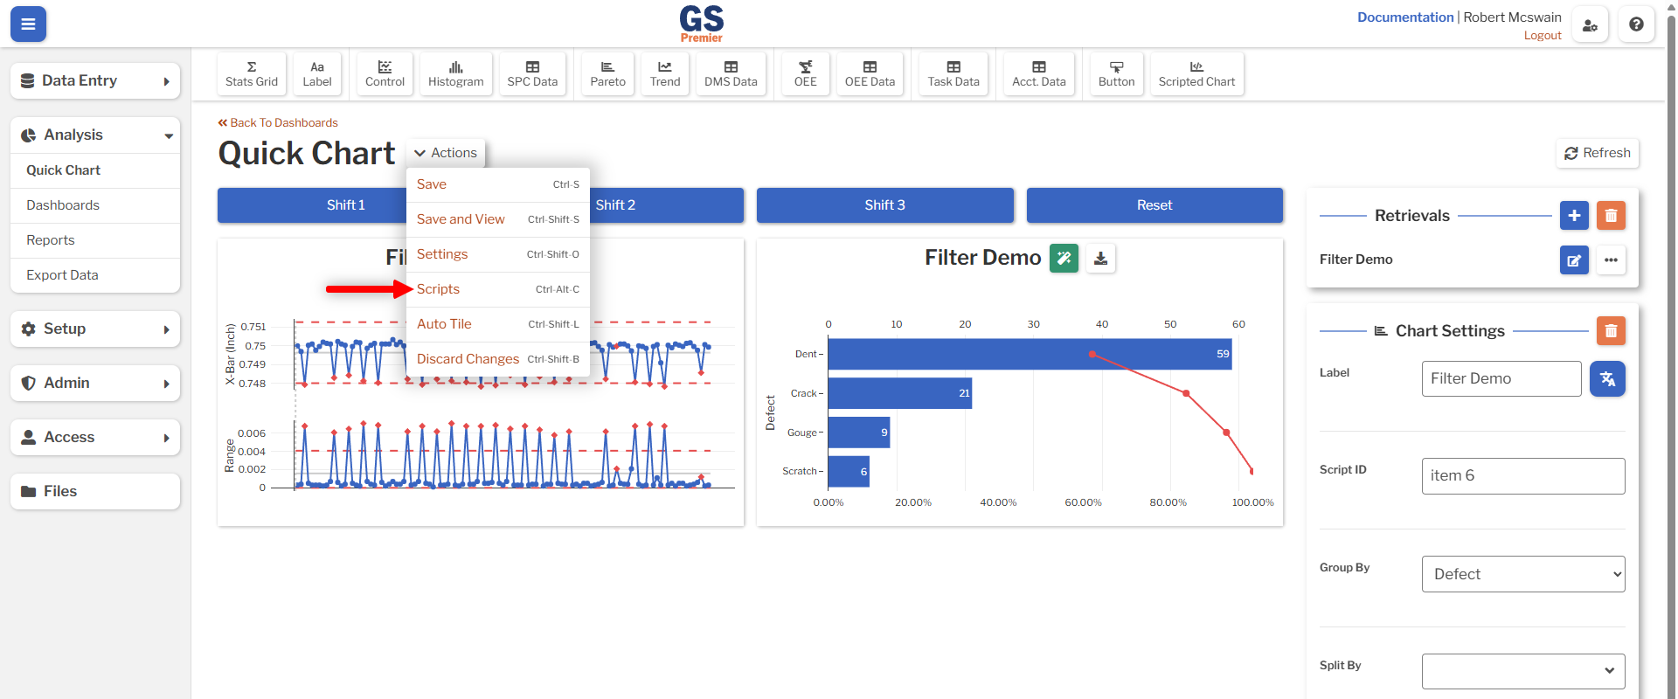Click the Label input field
This screenshot has width=1678, height=699.
[x=1501, y=378]
